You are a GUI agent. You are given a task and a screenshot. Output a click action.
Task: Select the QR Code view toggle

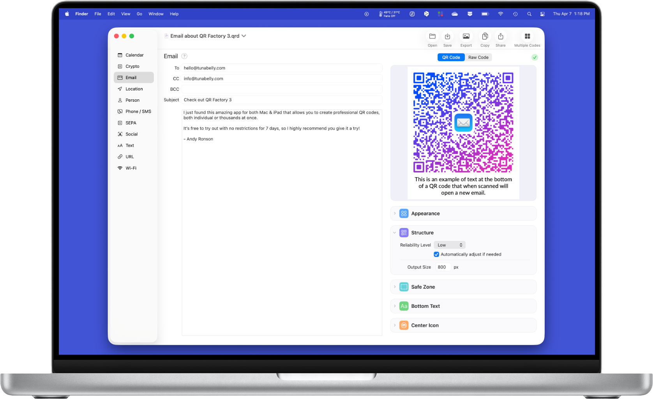point(451,57)
